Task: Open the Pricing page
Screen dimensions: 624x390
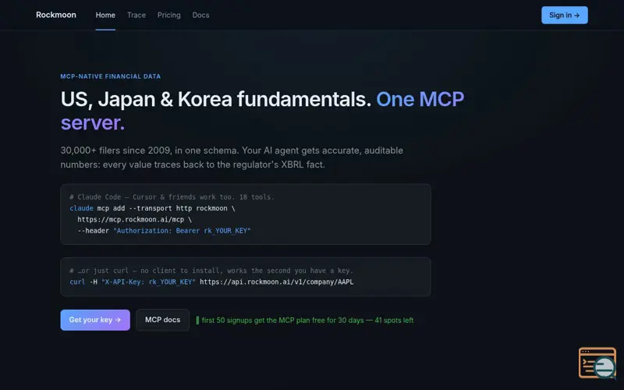Action: 168,15
